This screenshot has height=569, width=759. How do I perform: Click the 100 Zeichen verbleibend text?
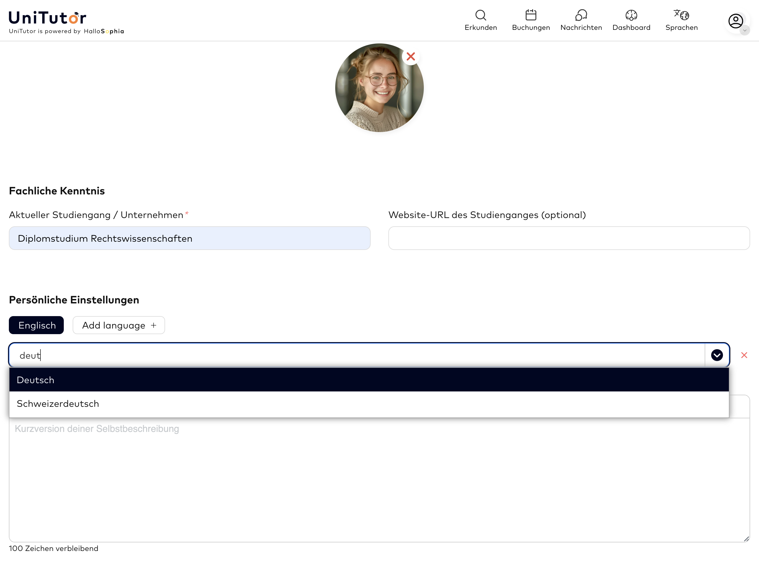tap(53, 548)
